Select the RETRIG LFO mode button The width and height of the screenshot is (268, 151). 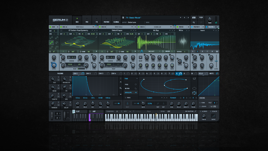pos(131,89)
